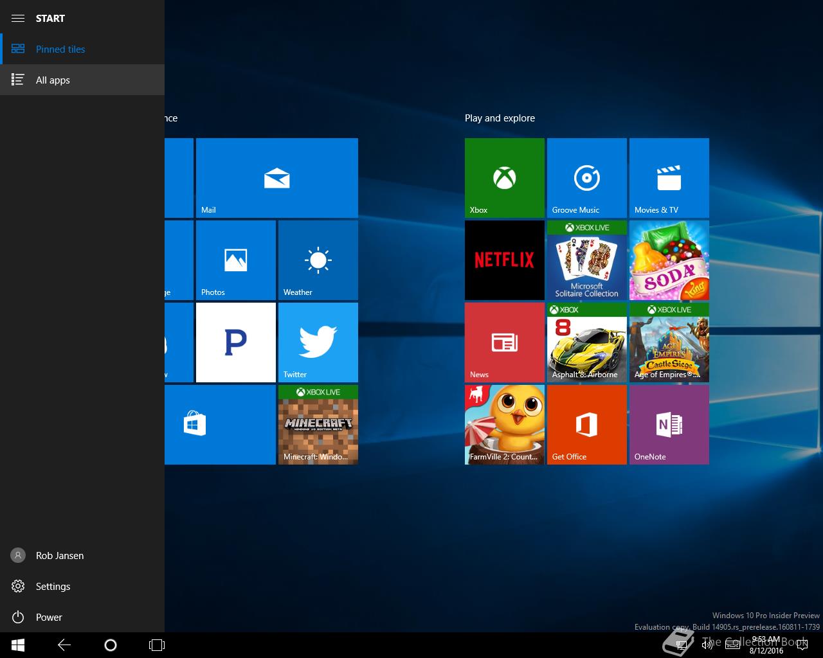Select the Pinned tiles view
This screenshot has width=823, height=658.
(82, 49)
